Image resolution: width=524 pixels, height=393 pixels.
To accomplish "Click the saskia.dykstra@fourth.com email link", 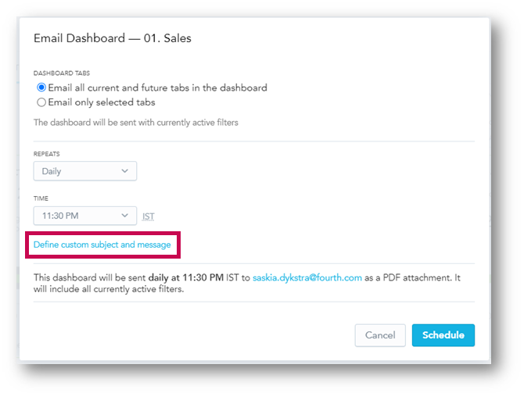I will [x=307, y=278].
